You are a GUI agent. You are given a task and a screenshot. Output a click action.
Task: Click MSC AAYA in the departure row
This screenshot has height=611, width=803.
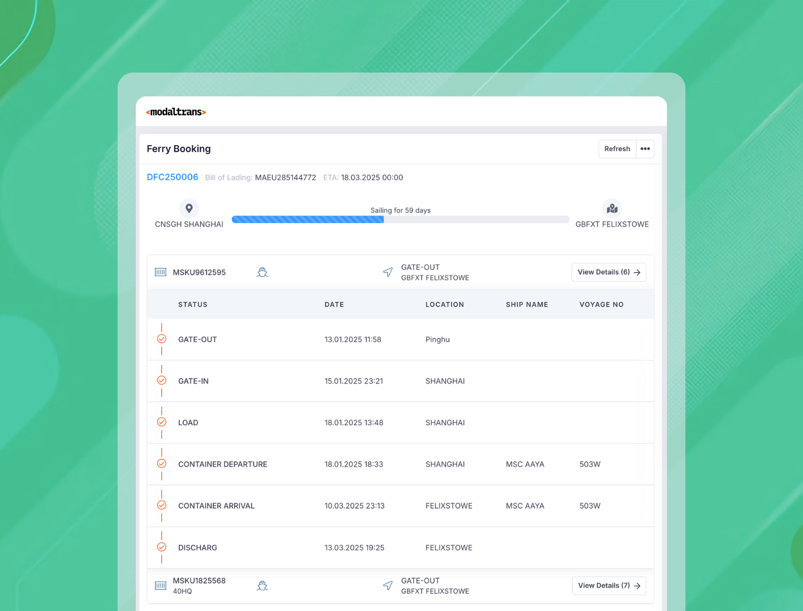[x=525, y=464]
